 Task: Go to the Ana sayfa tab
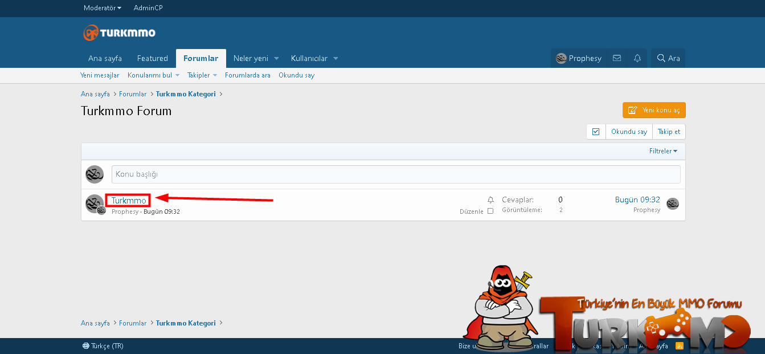click(105, 58)
